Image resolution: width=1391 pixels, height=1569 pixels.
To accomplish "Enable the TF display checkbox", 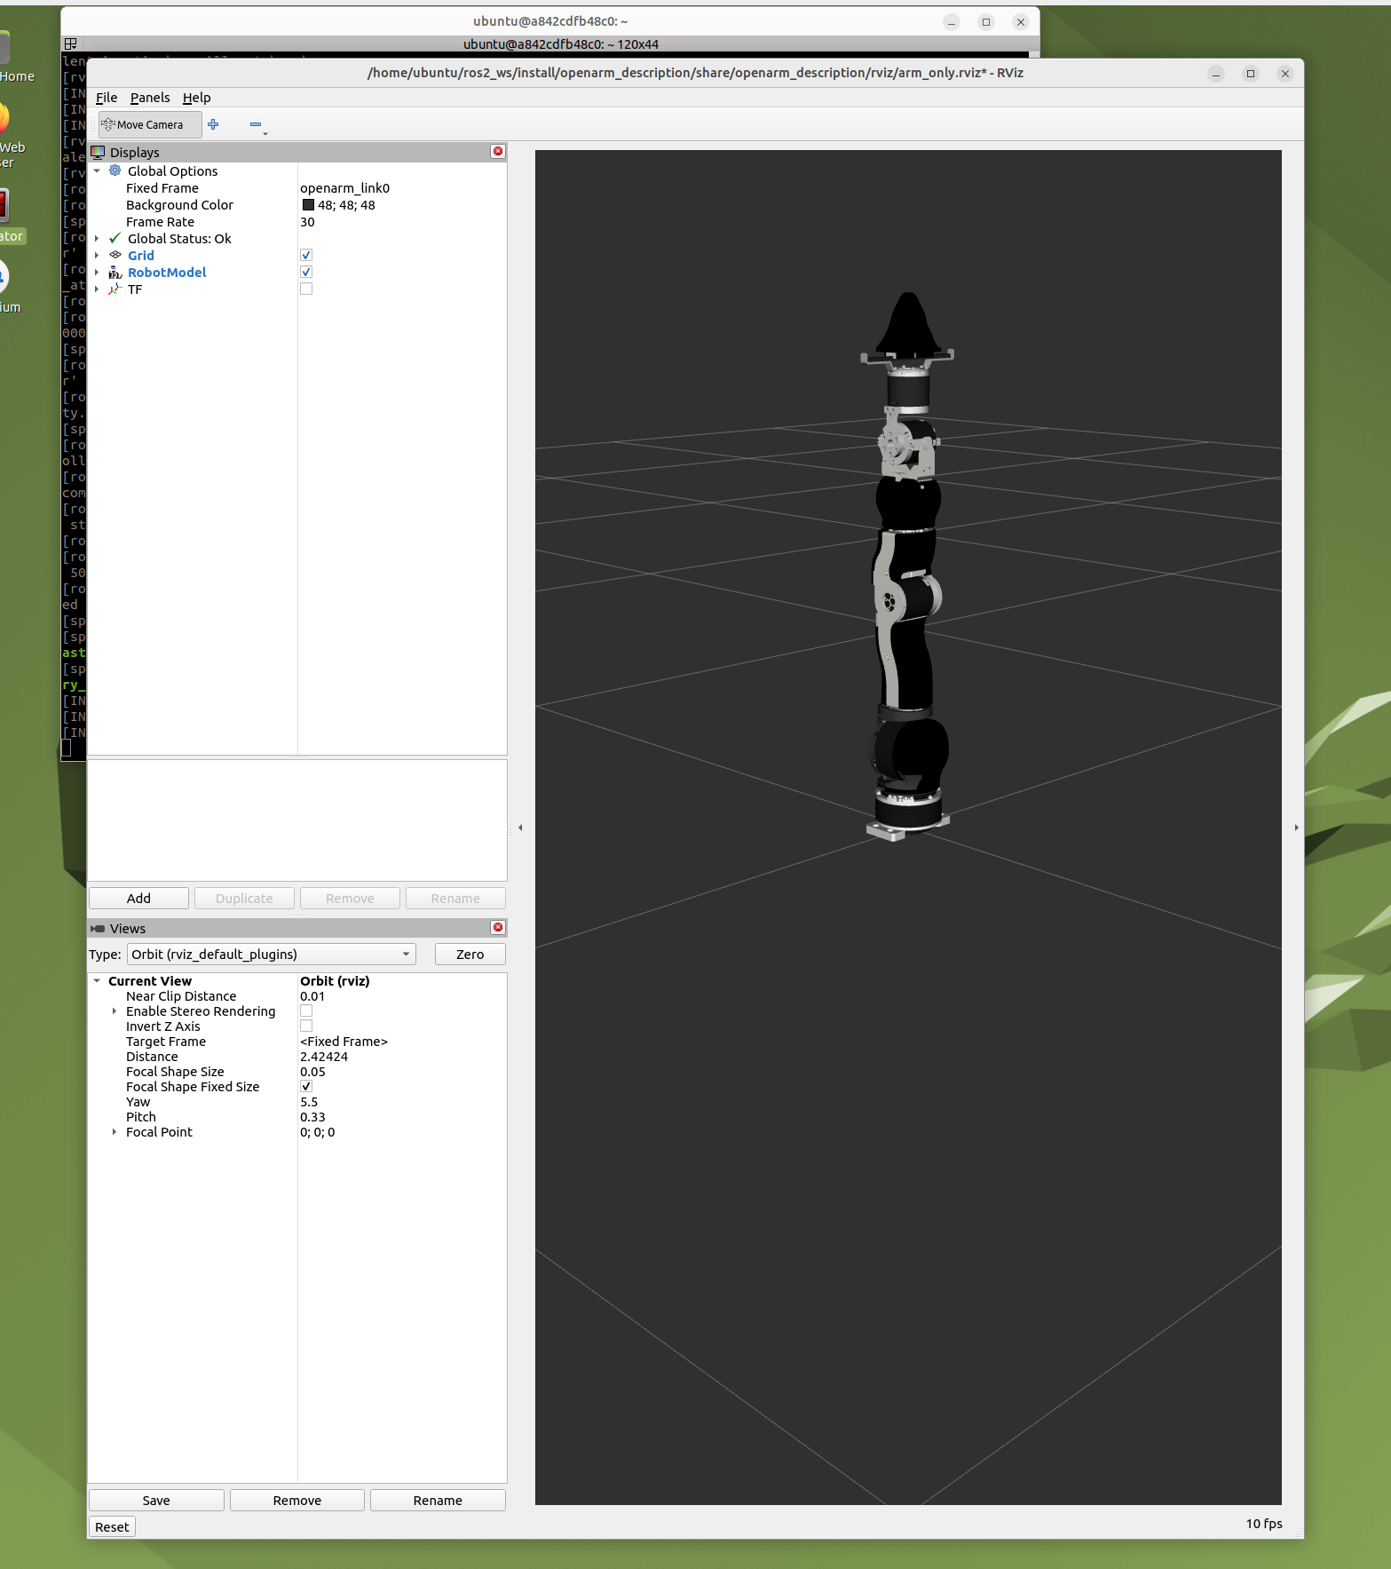I will click(x=306, y=289).
